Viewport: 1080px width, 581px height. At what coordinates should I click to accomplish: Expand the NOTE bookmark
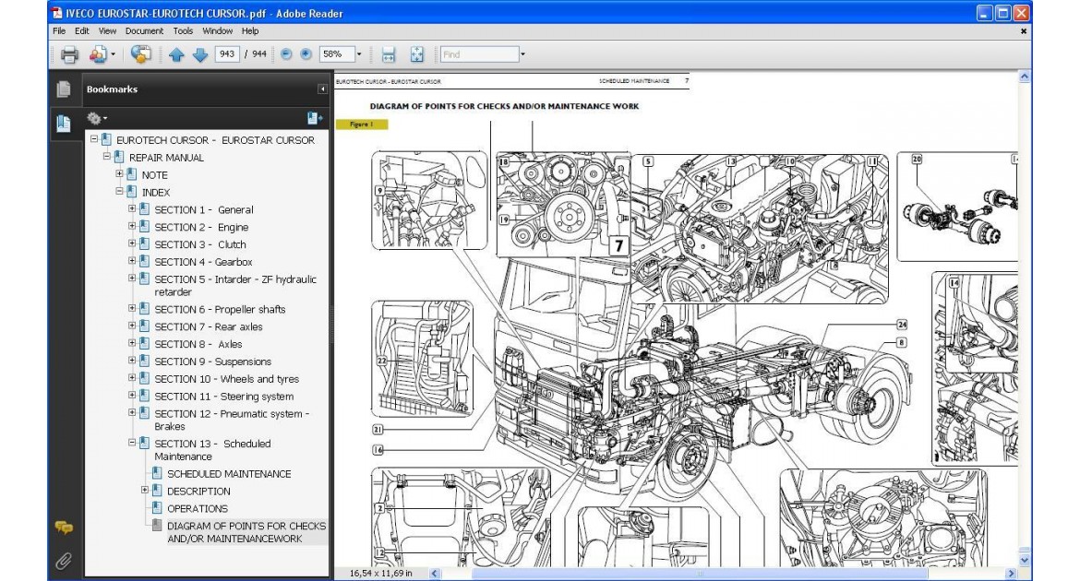pos(119,174)
